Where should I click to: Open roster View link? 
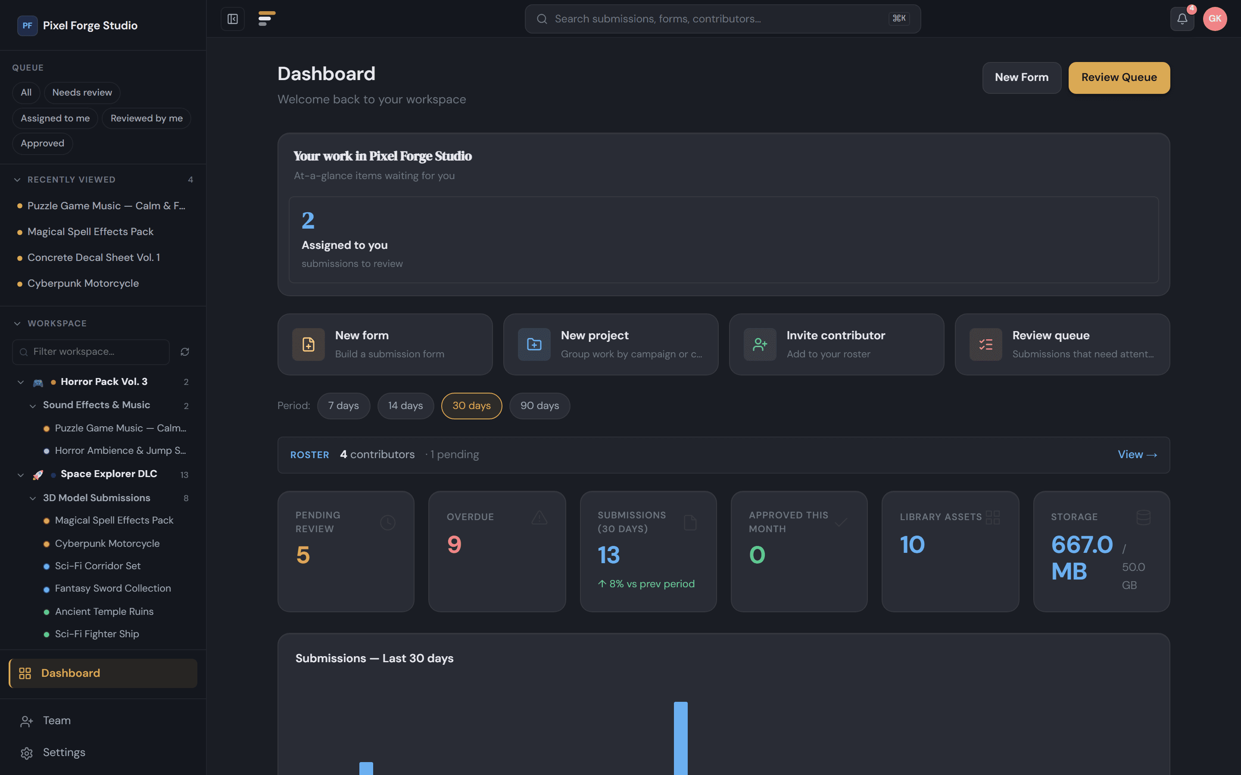1137,455
